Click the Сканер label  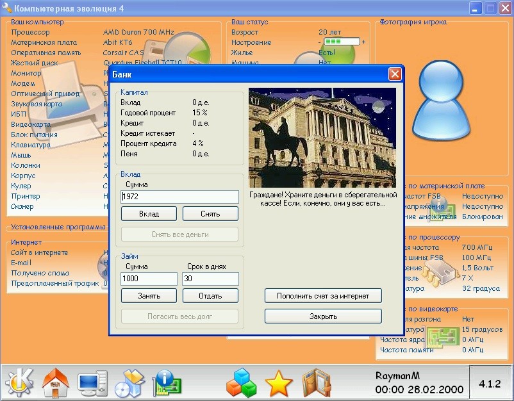22,206
